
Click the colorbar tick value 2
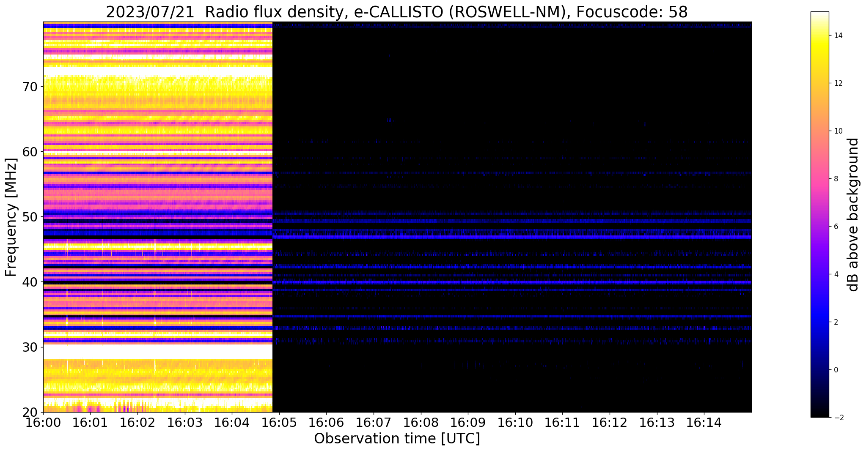[836, 322]
